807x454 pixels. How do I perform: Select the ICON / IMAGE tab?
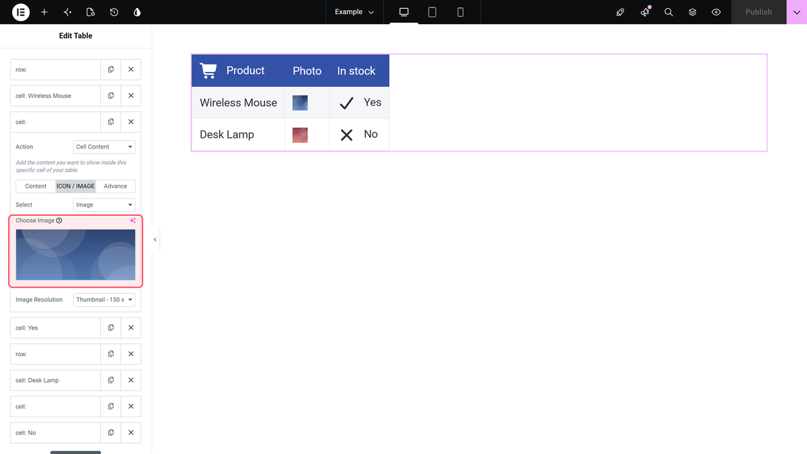tap(75, 186)
